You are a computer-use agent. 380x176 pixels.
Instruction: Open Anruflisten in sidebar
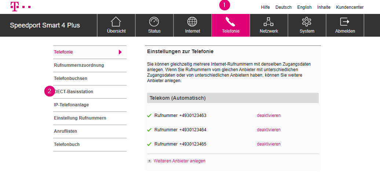(x=90, y=131)
